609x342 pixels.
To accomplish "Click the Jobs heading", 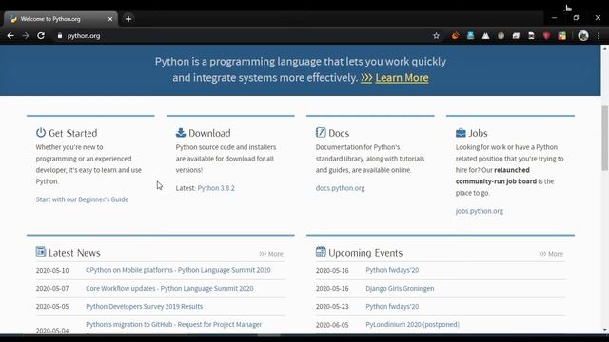I will [478, 133].
